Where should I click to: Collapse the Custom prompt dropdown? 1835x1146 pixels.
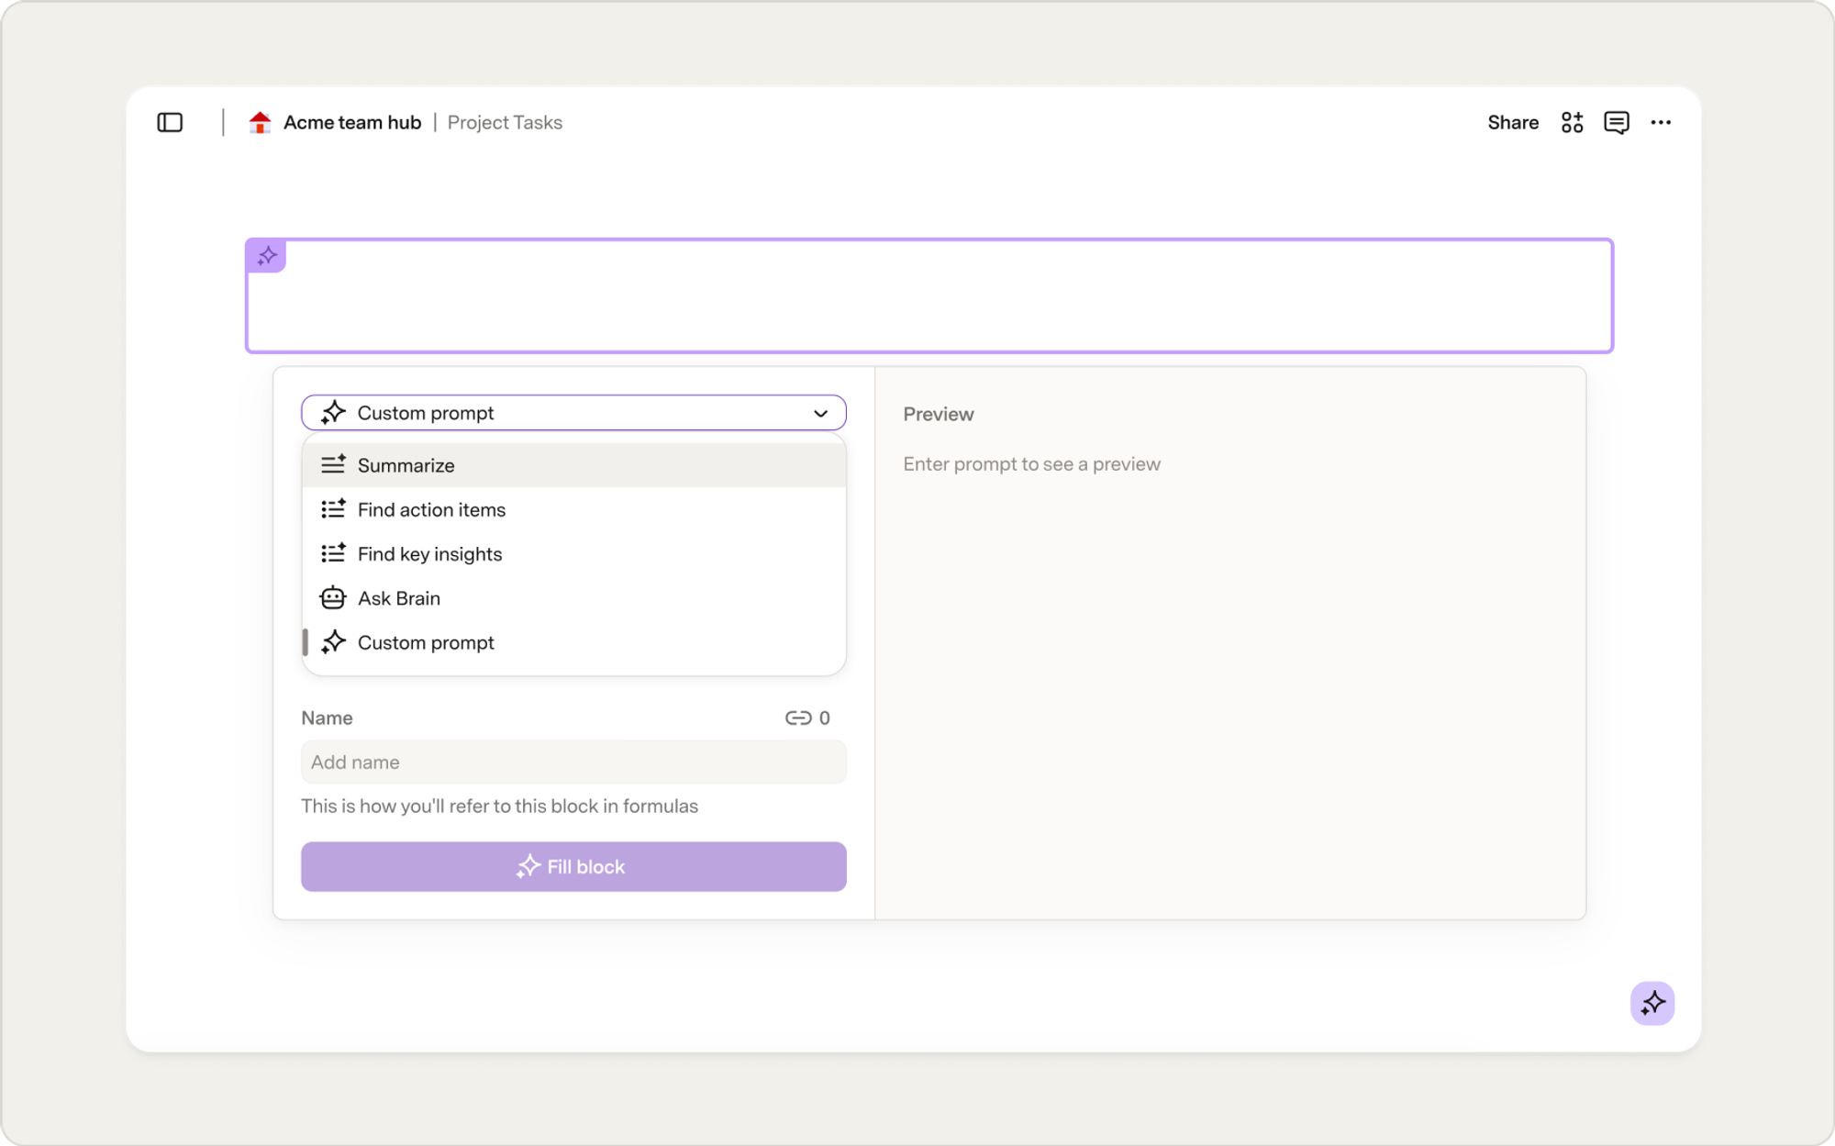point(573,413)
